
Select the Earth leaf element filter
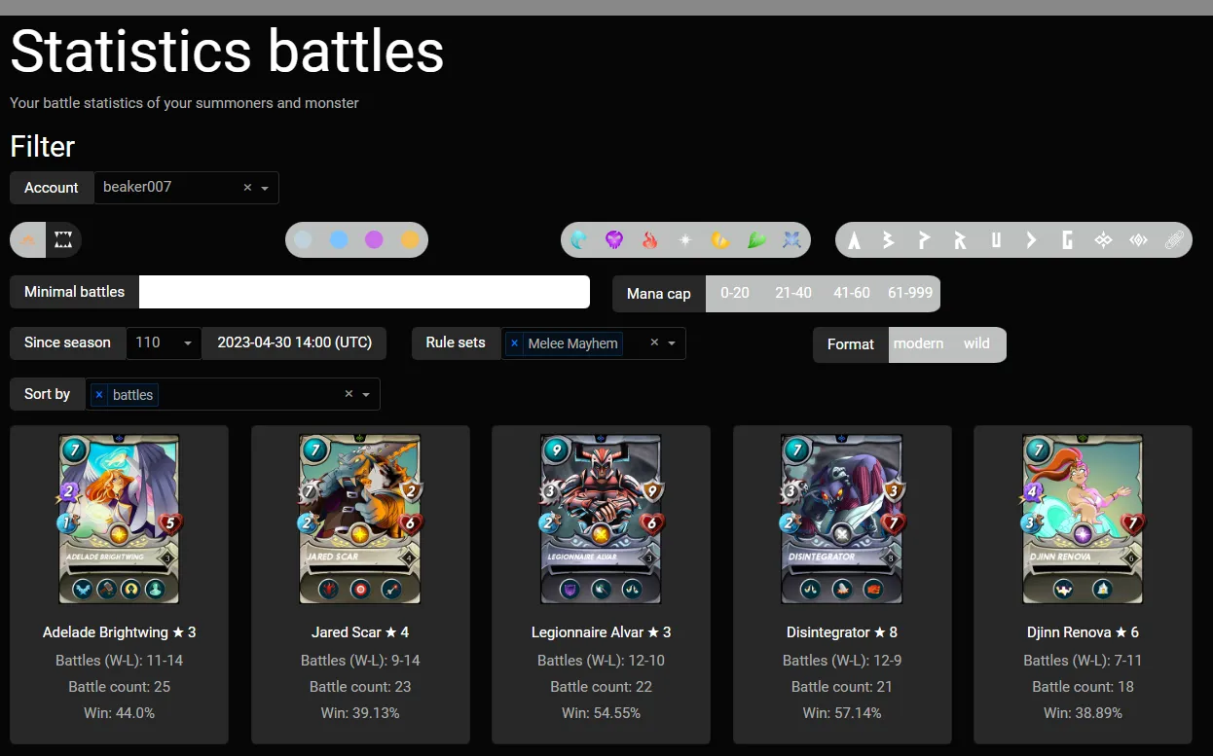click(756, 240)
